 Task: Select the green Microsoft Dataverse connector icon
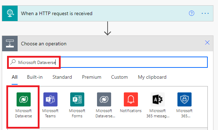[x=24, y=99]
